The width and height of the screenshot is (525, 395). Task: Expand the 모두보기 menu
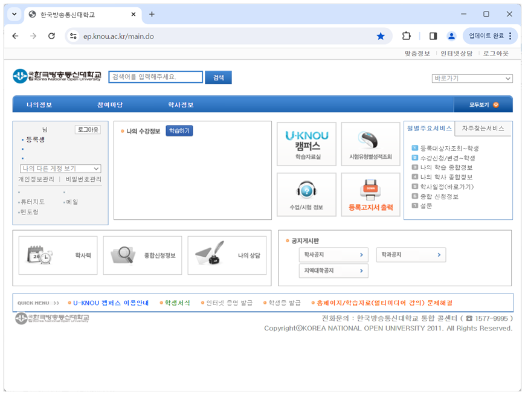pyautogui.click(x=483, y=104)
